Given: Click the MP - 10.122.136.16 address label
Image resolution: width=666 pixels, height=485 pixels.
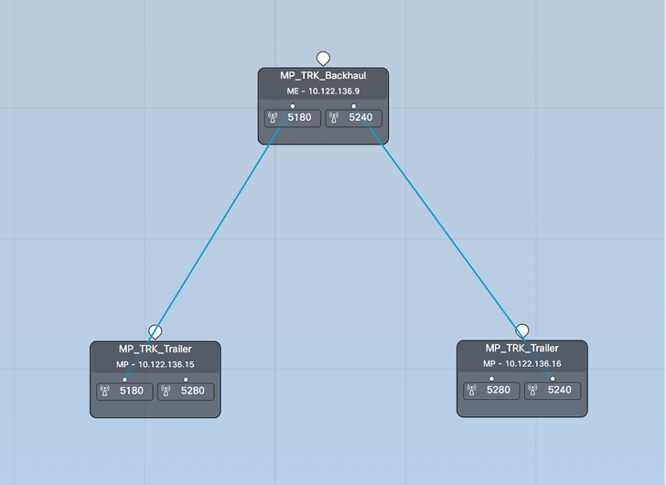Looking at the screenshot, I should [522, 363].
